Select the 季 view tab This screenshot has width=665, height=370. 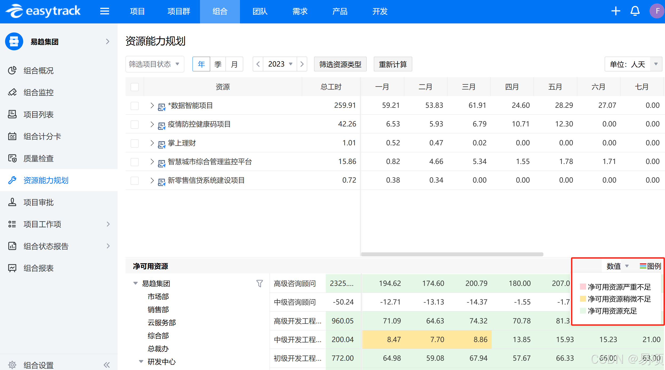tap(218, 64)
